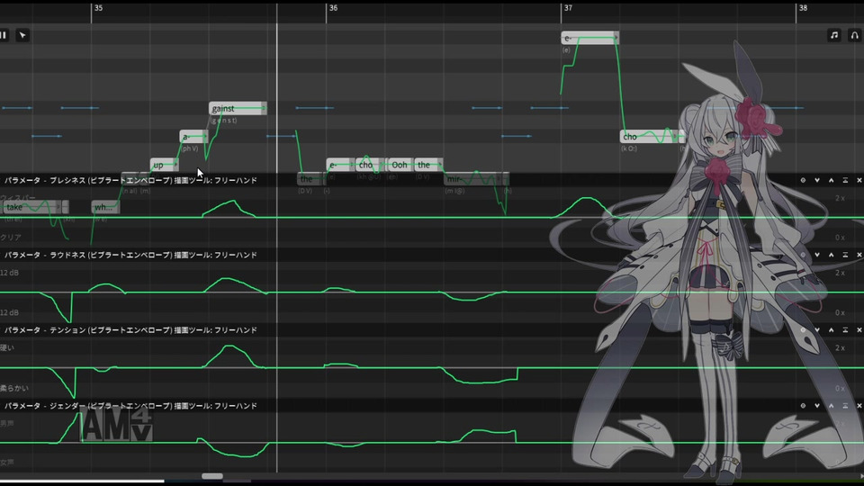Click the 'クリア' breathiness scale label
This screenshot has width=864, height=486.
(11, 238)
